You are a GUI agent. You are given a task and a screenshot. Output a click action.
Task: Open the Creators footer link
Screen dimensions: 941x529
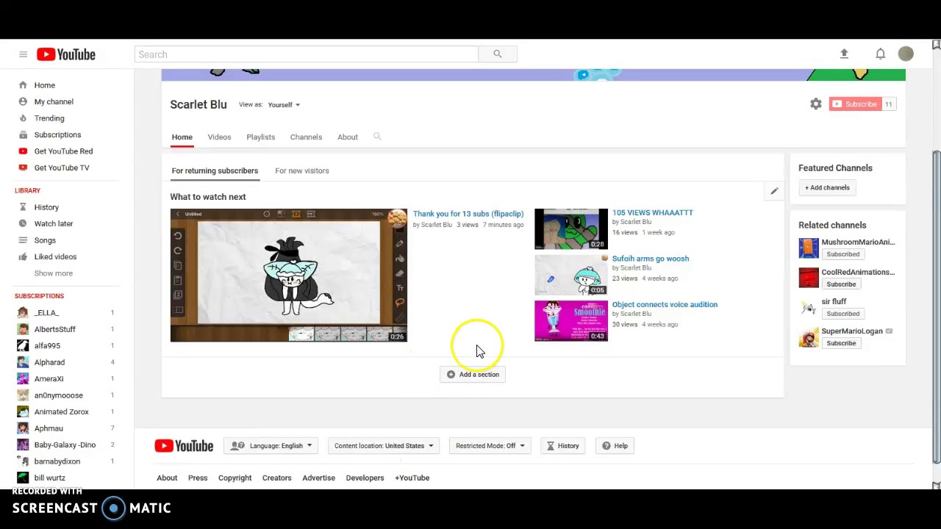coord(276,478)
